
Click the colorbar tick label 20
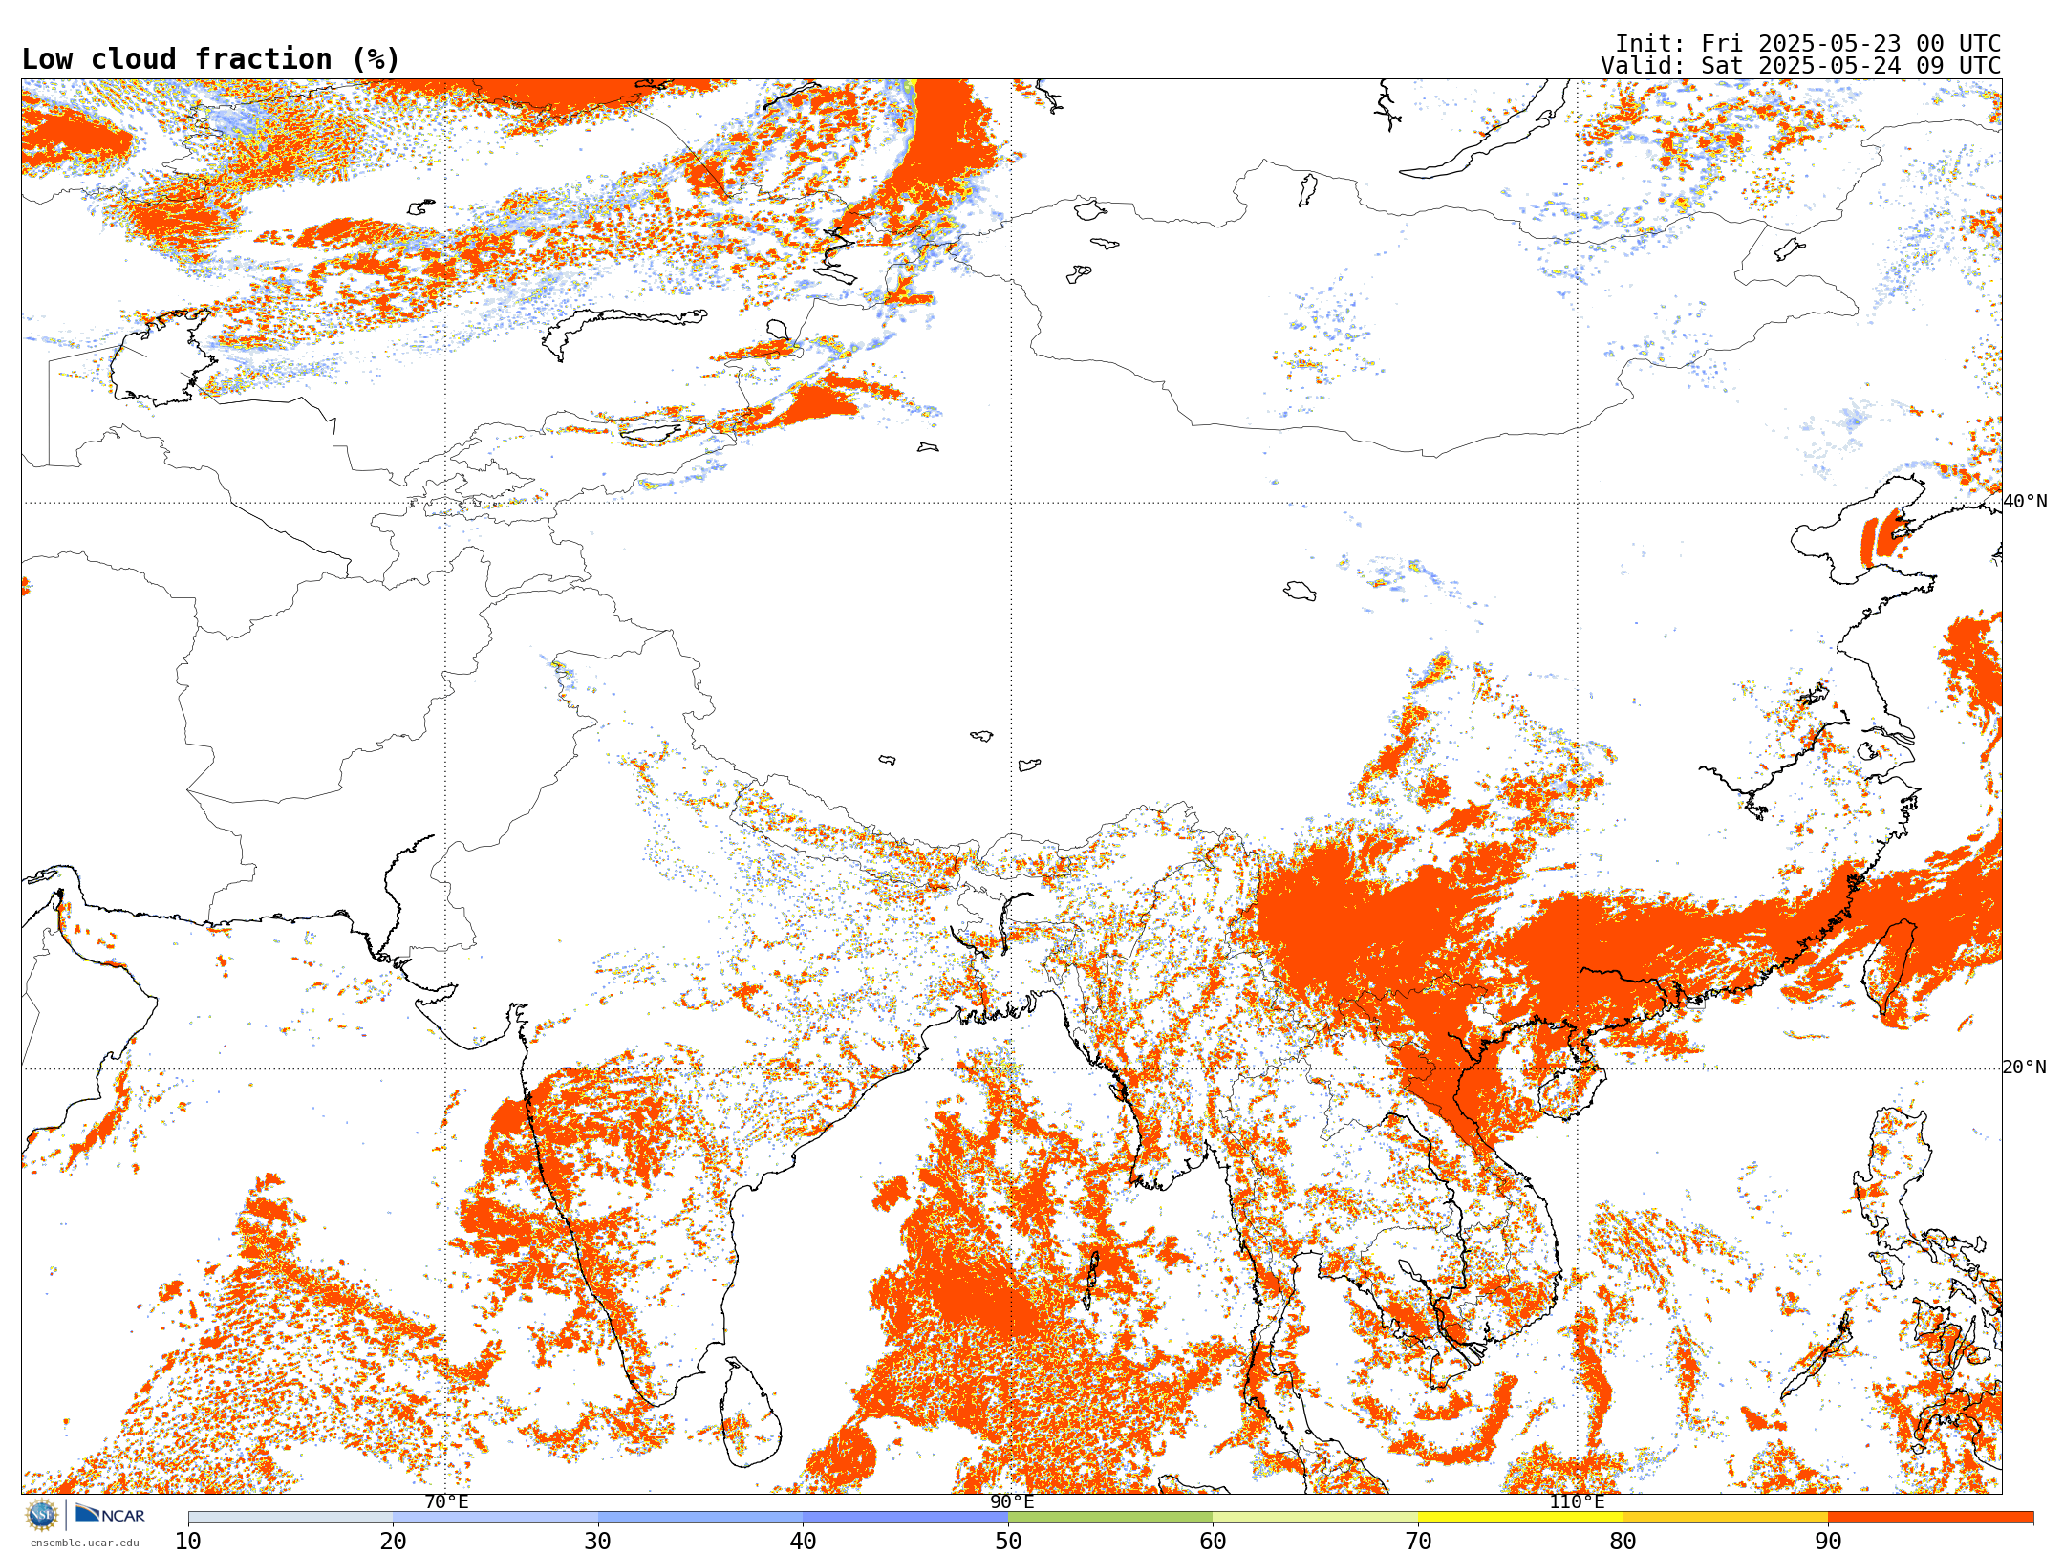[393, 1542]
